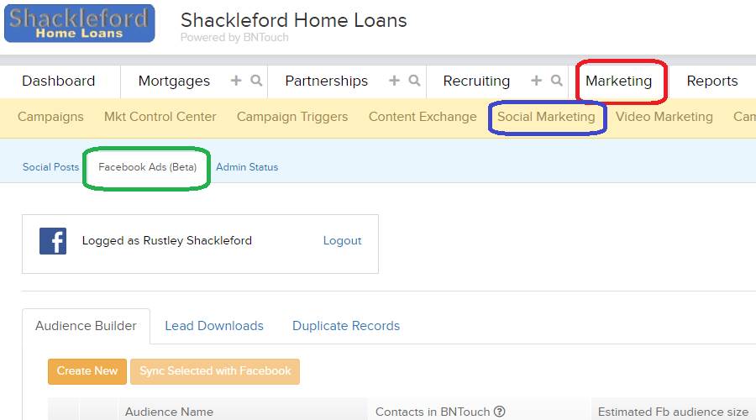Go to the Dashboard menu item

click(58, 81)
